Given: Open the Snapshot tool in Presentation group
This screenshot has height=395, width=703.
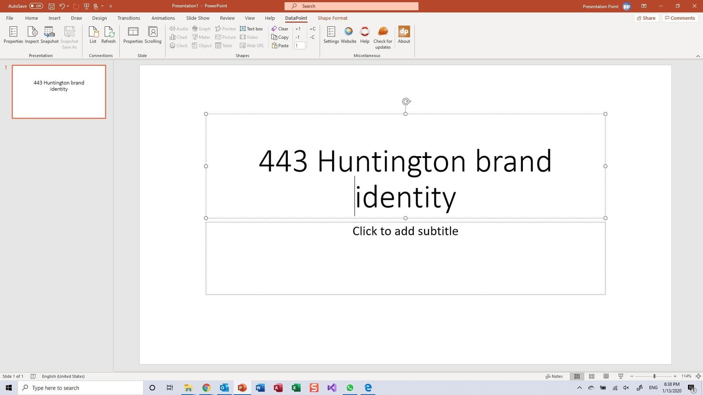Looking at the screenshot, I should point(49,35).
